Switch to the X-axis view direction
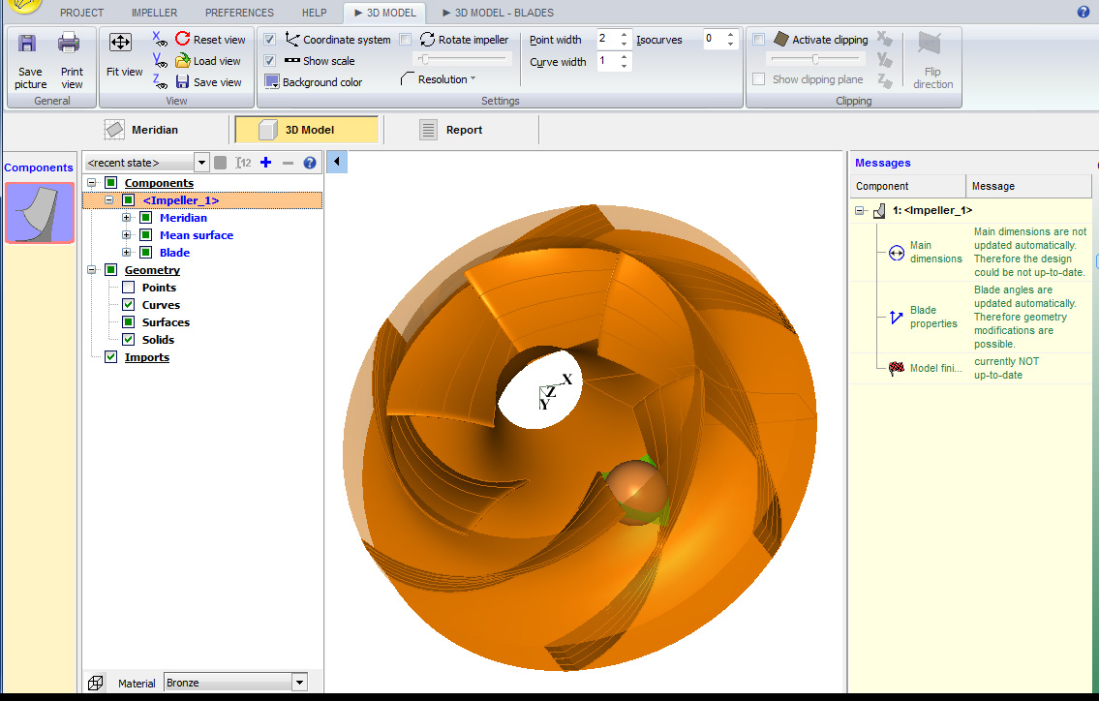This screenshot has width=1099, height=701. (x=160, y=40)
